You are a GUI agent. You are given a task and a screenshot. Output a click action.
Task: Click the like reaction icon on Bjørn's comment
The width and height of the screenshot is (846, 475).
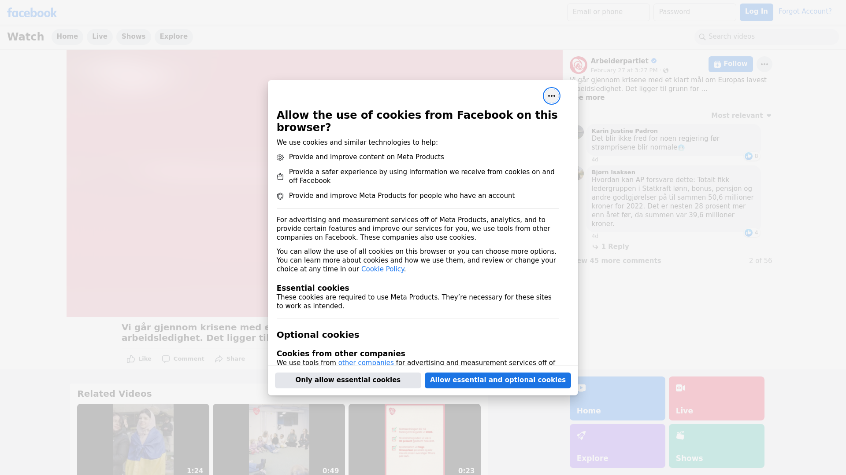(748, 233)
